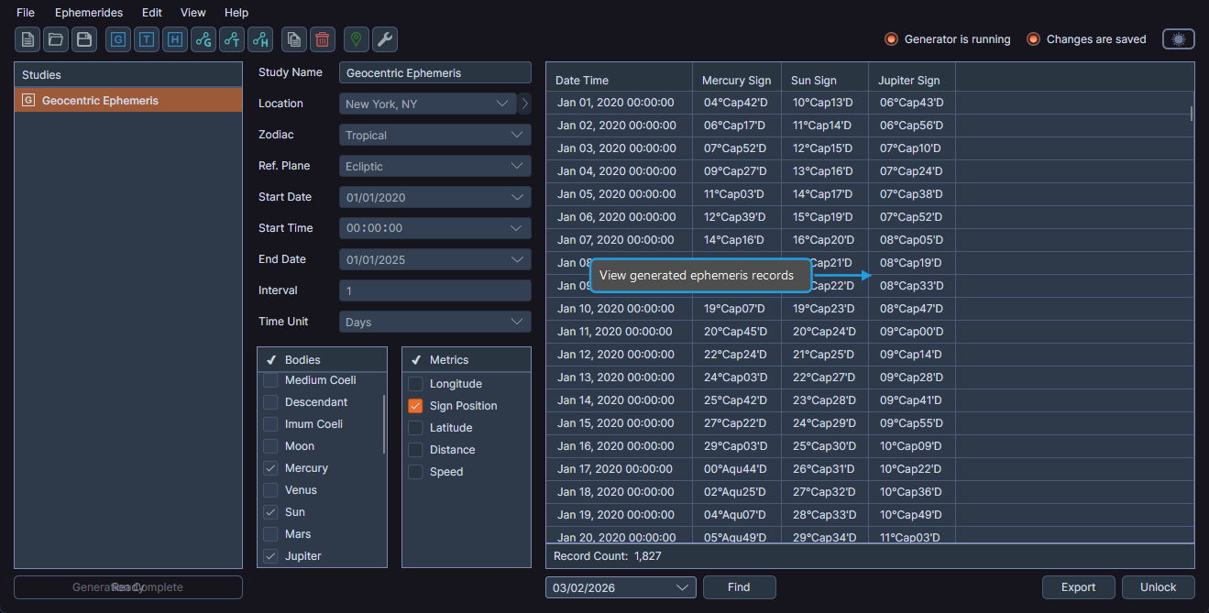Open the Zodiac dropdown
This screenshot has height=613, width=1209.
pos(434,134)
